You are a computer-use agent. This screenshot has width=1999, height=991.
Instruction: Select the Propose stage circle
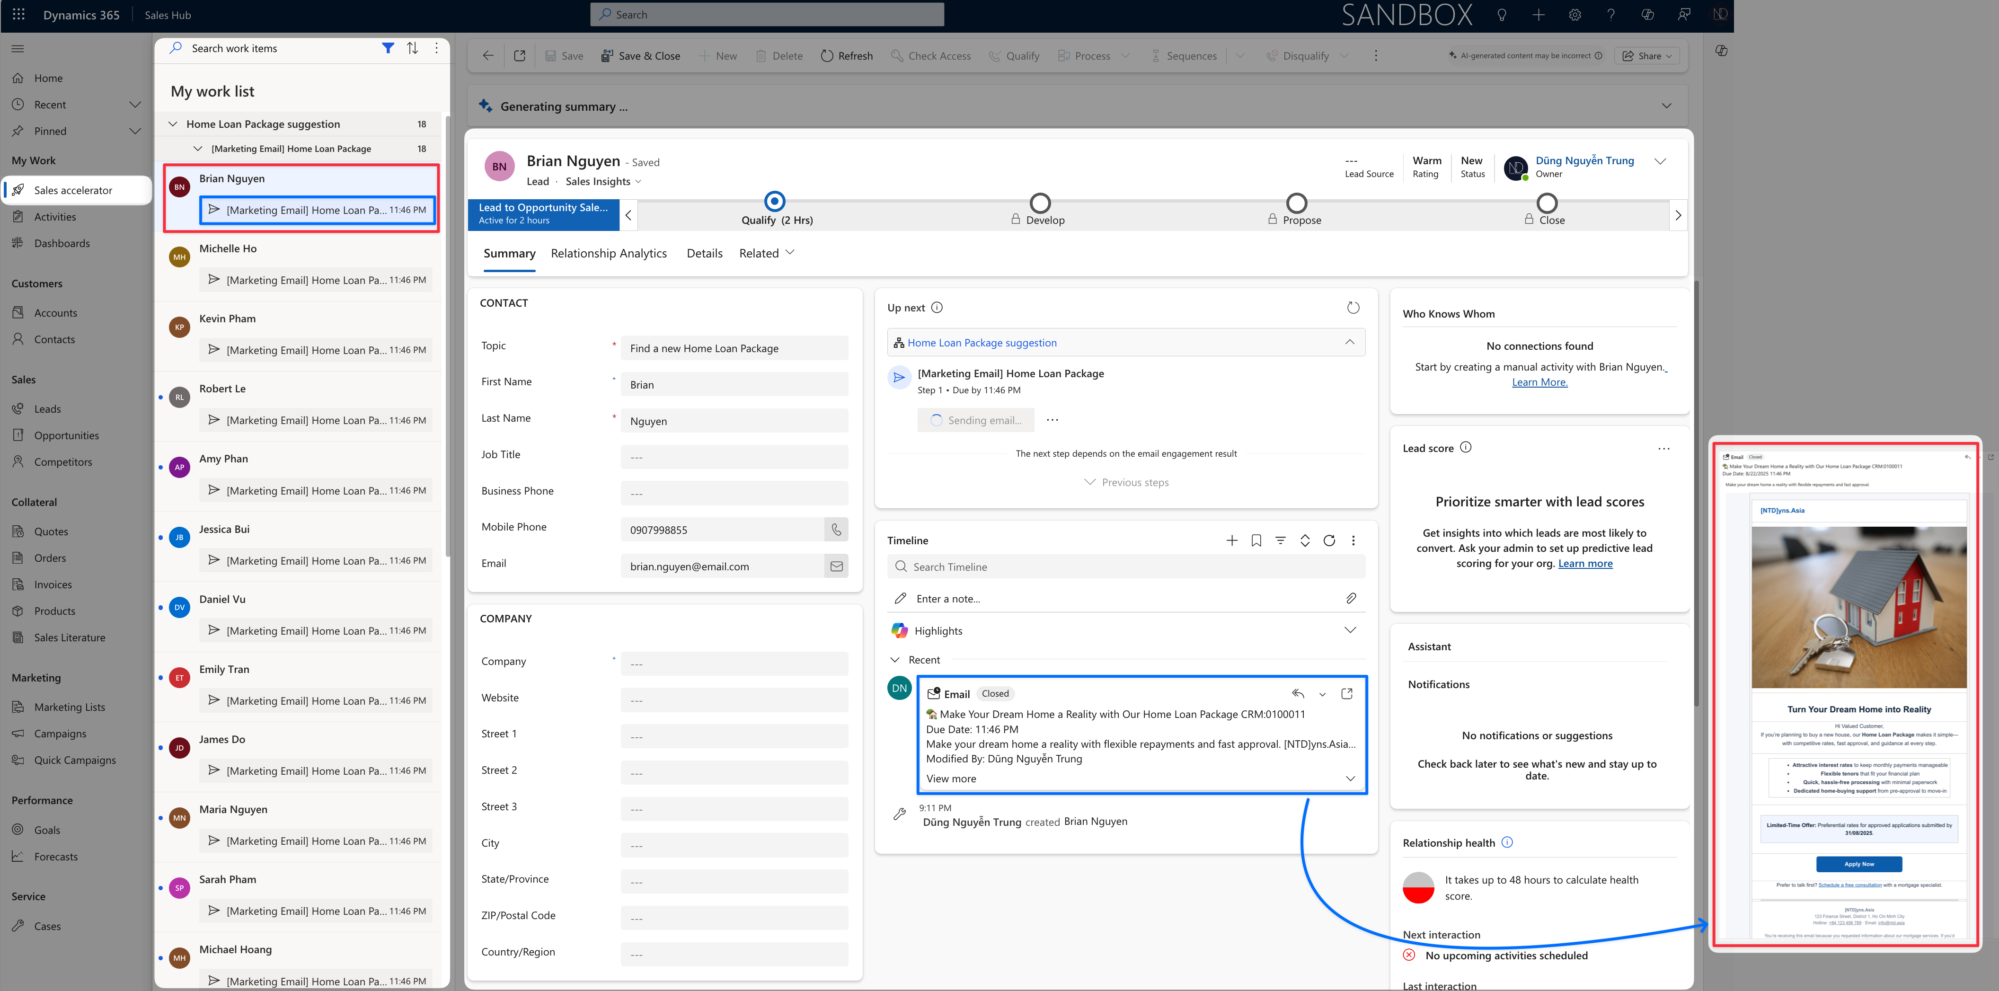[1296, 204]
